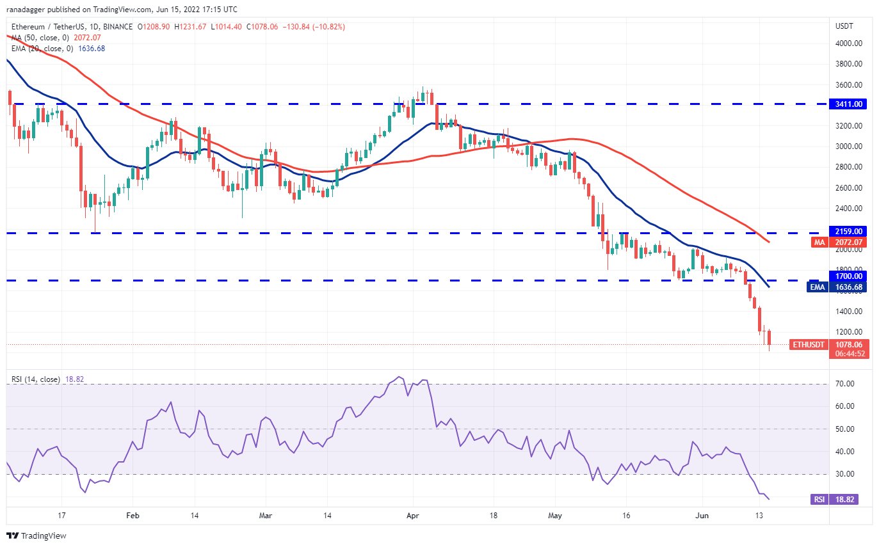This screenshot has width=879, height=547.
Task: Click the 30.00 RSI axis label
Action: pos(845,474)
